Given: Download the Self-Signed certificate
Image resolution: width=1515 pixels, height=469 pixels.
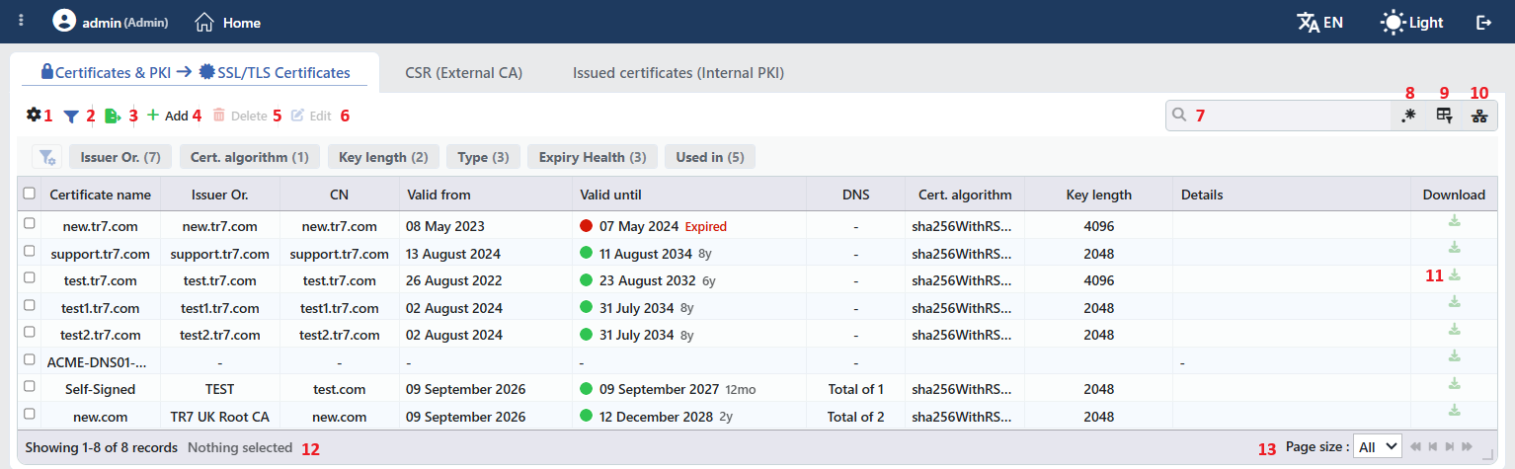Looking at the screenshot, I should coord(1454,383).
